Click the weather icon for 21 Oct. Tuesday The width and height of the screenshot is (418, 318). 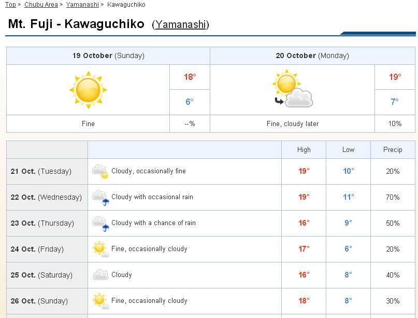click(x=100, y=171)
